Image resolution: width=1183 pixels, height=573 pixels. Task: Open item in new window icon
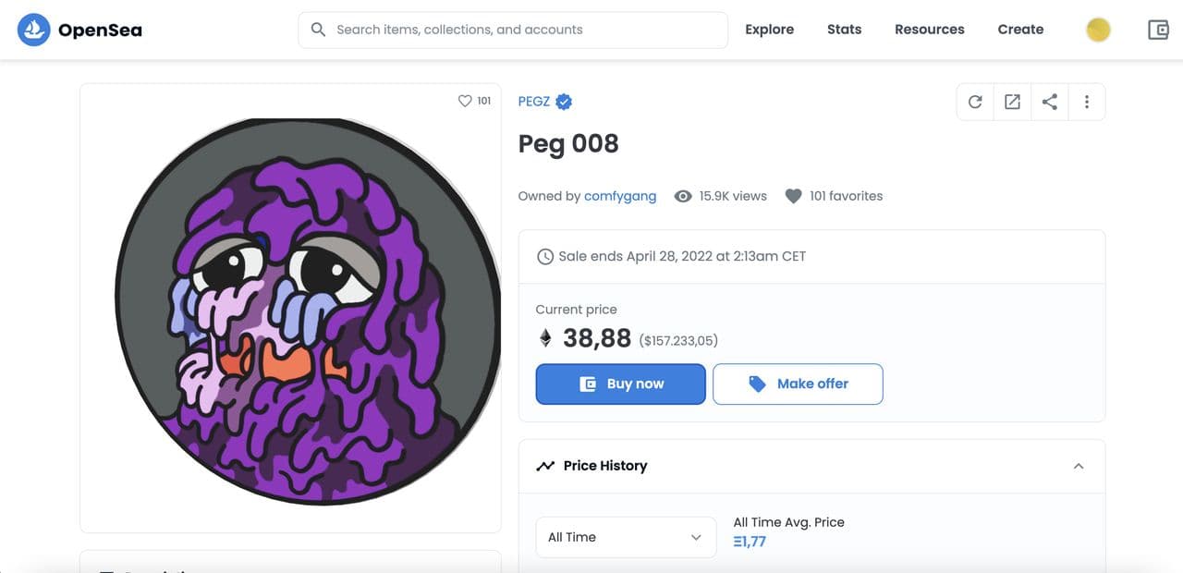[1012, 102]
